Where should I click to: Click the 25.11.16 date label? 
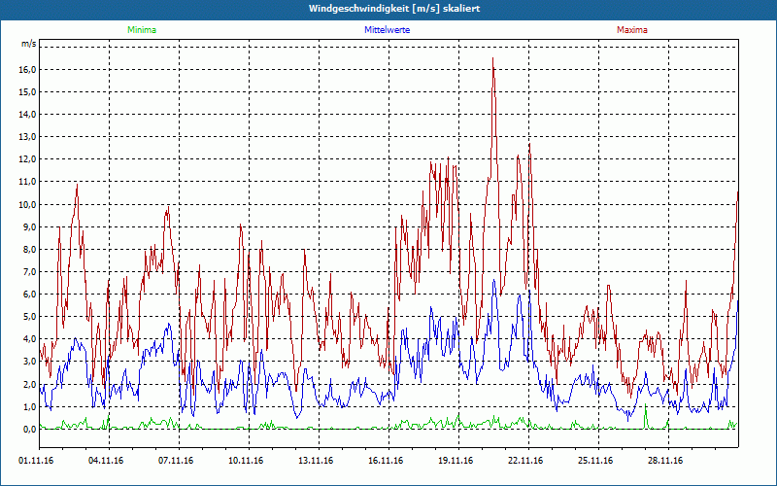click(595, 461)
